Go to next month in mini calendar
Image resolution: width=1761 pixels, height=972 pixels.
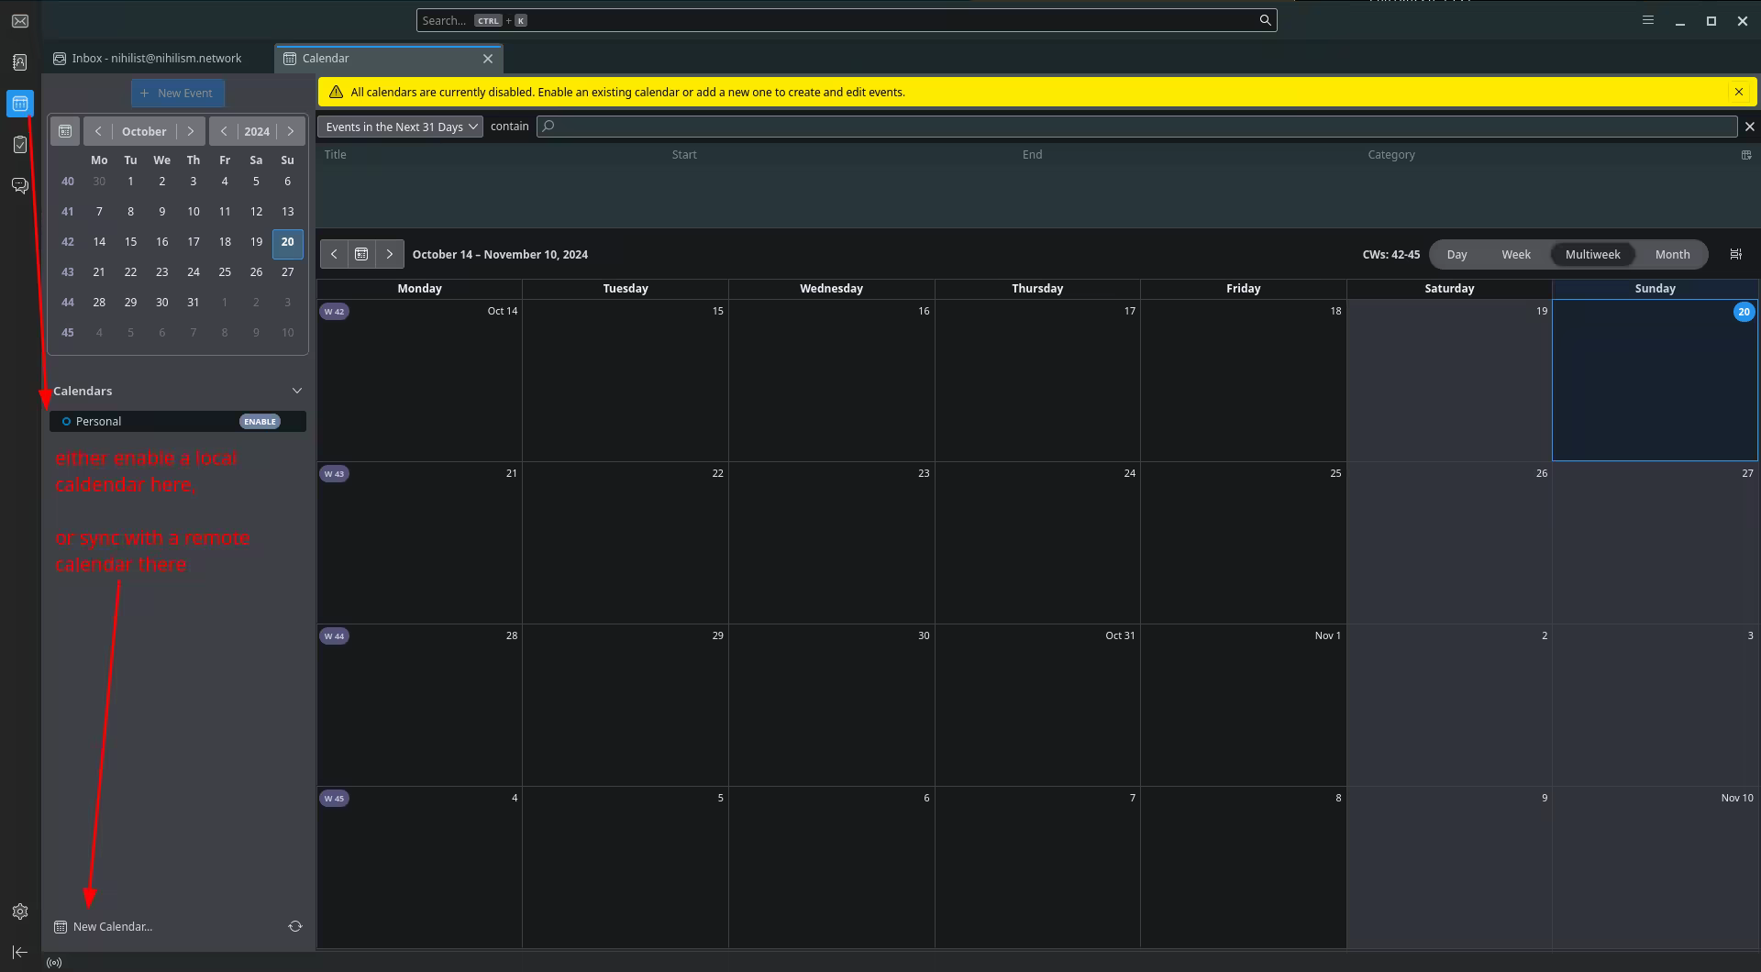(191, 131)
